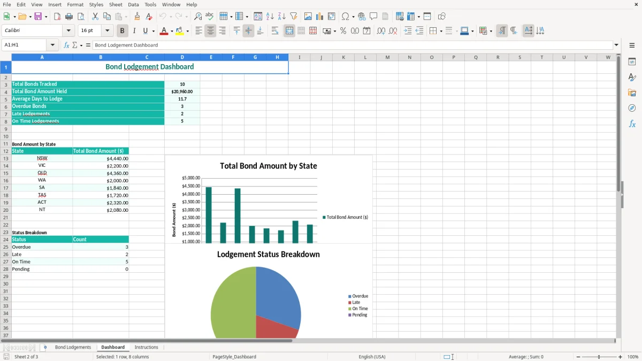The height and width of the screenshot is (361, 642).
Task: Toggle Merge and Center Cells
Action: coord(289,31)
